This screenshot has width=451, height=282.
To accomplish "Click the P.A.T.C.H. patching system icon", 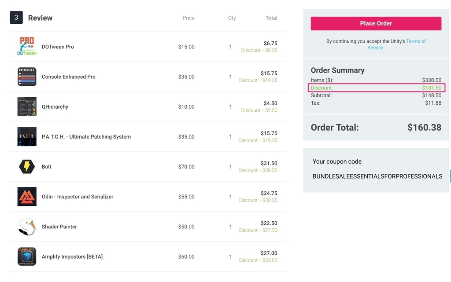I will [27, 136].
